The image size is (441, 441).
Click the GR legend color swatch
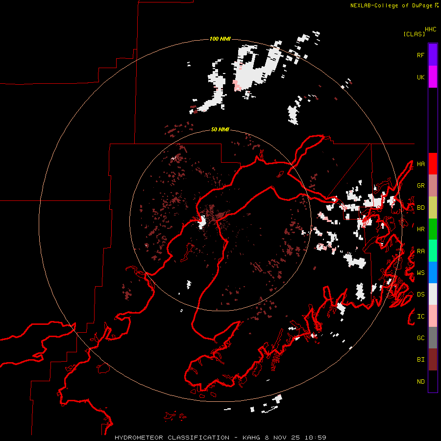tap(433, 185)
